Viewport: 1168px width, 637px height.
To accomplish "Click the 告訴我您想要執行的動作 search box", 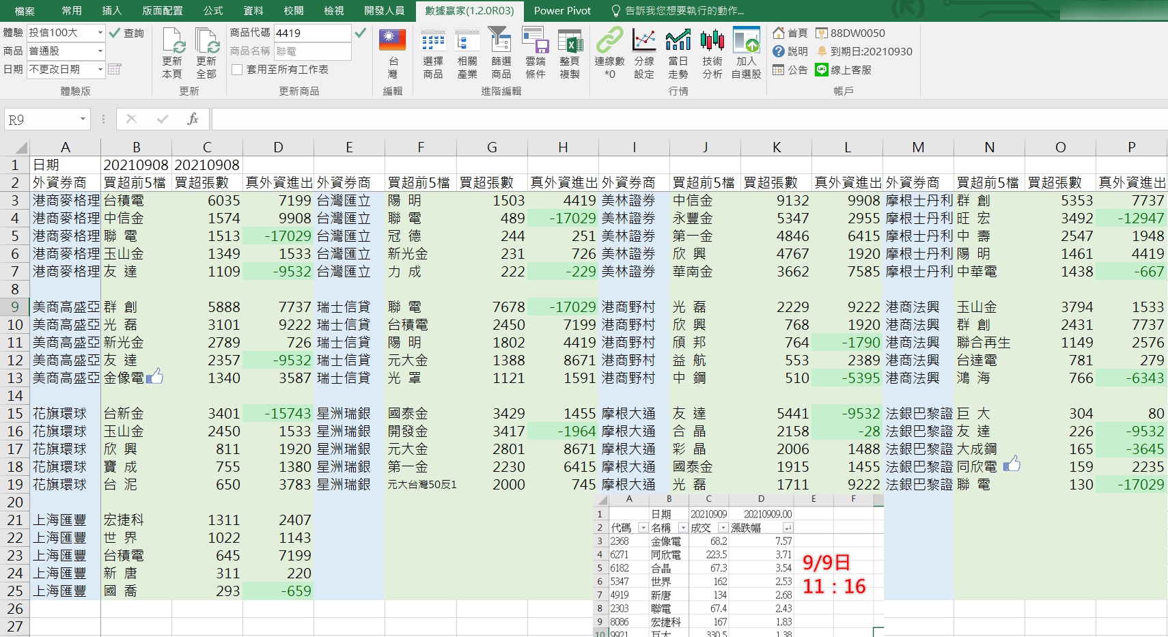I will [x=684, y=11].
